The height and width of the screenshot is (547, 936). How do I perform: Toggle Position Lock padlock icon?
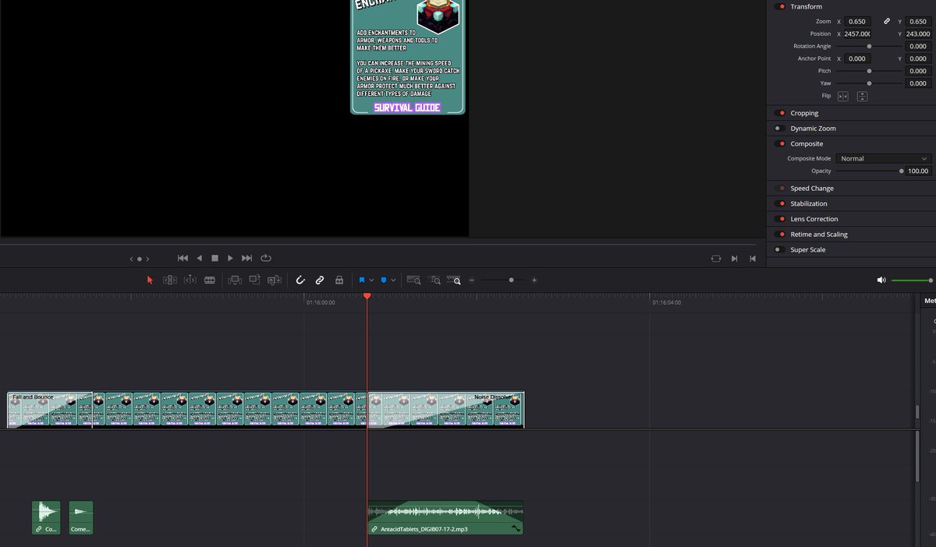point(339,280)
